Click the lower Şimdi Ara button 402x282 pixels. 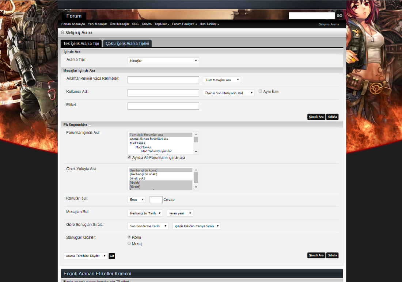pos(316,255)
